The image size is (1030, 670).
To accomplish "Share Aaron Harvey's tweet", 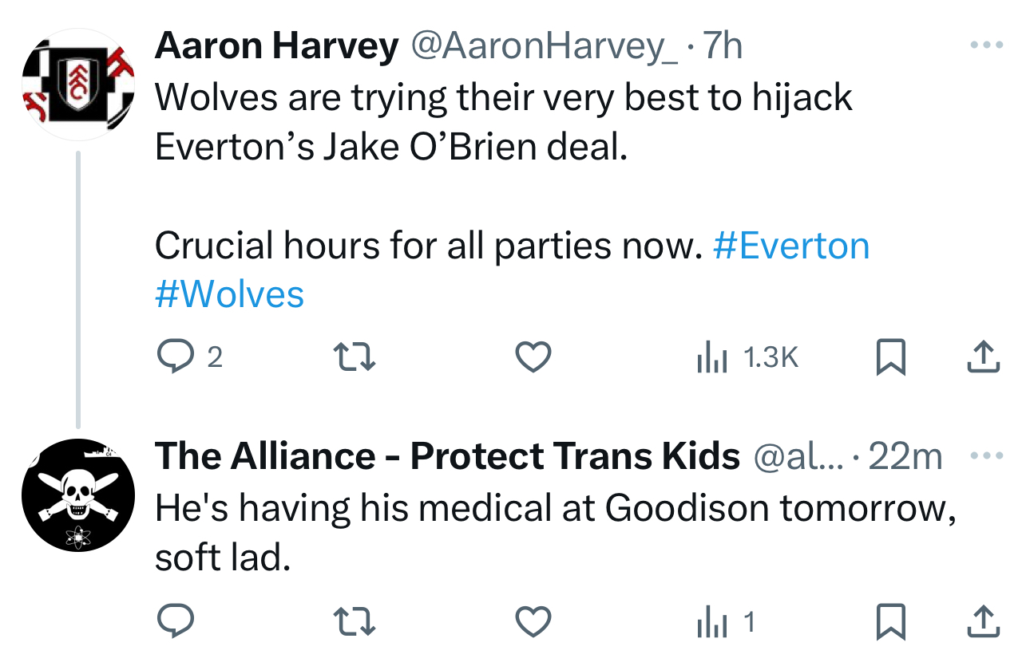I will click(x=983, y=359).
